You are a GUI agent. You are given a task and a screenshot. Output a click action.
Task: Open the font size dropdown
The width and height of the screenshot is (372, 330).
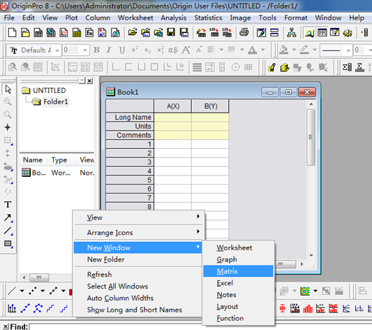point(85,50)
